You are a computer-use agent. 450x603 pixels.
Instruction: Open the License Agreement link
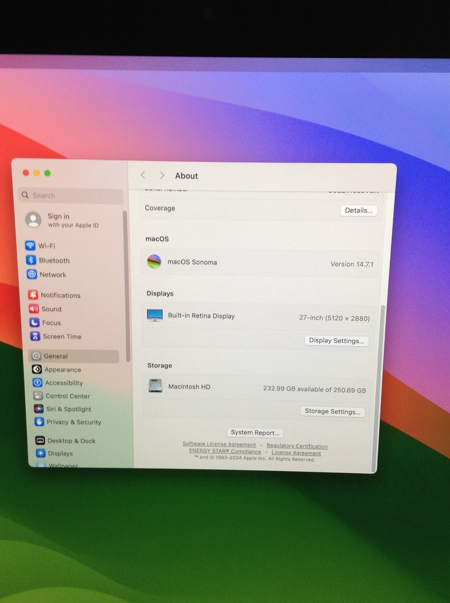click(x=296, y=453)
